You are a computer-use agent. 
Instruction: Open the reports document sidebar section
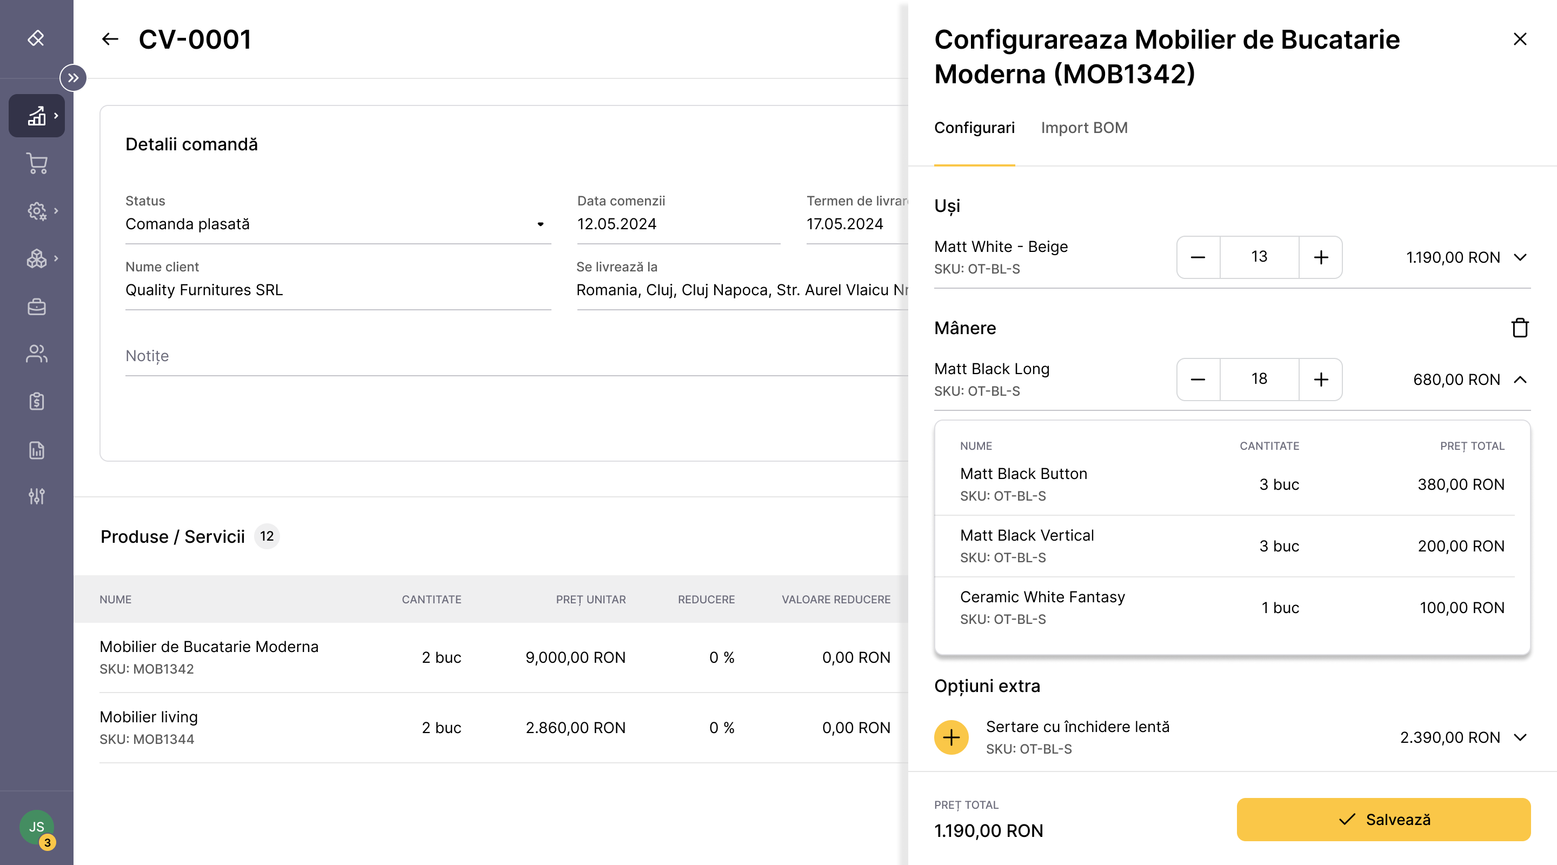(x=37, y=450)
